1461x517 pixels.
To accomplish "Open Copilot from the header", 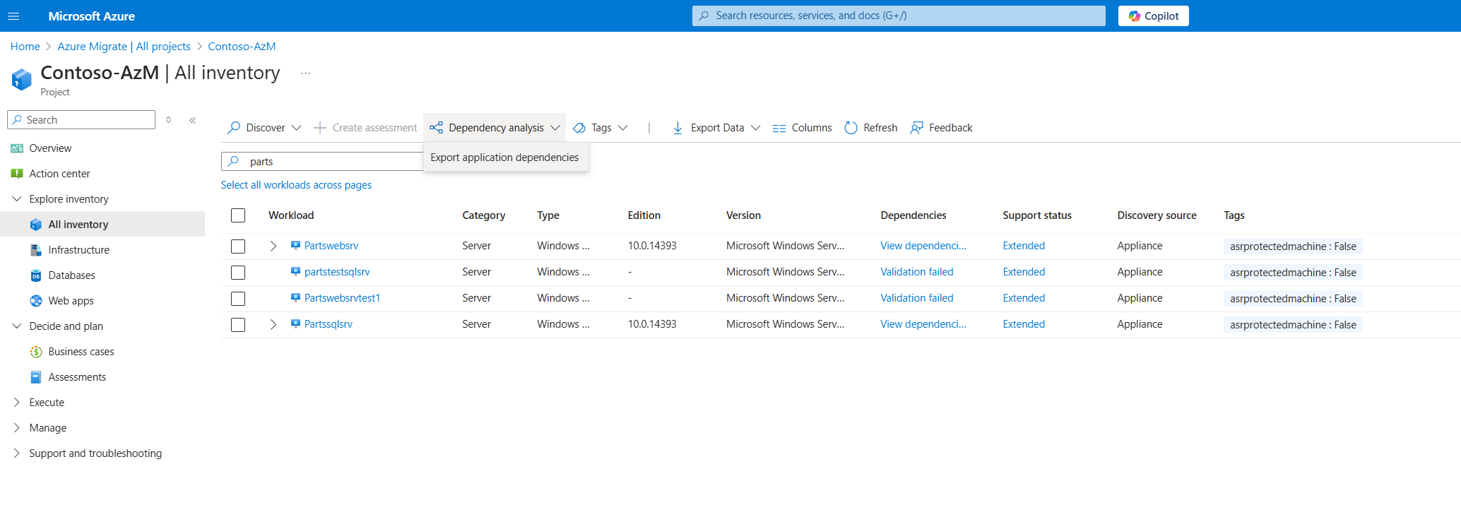I will pyautogui.click(x=1153, y=16).
